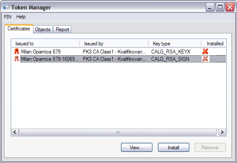This screenshot has width=237, height=163.
Task: Switch to the Report tab
Action: tap(62, 30)
